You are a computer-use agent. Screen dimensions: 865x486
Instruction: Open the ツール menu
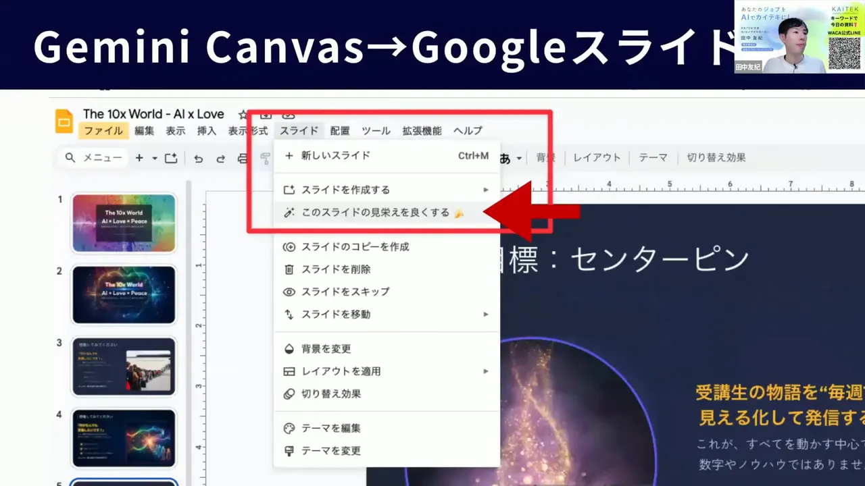tap(376, 130)
